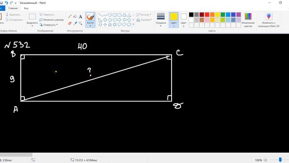Open Edit colors (Изменение цветов) dialog
The height and width of the screenshot is (163, 289).
point(248,20)
